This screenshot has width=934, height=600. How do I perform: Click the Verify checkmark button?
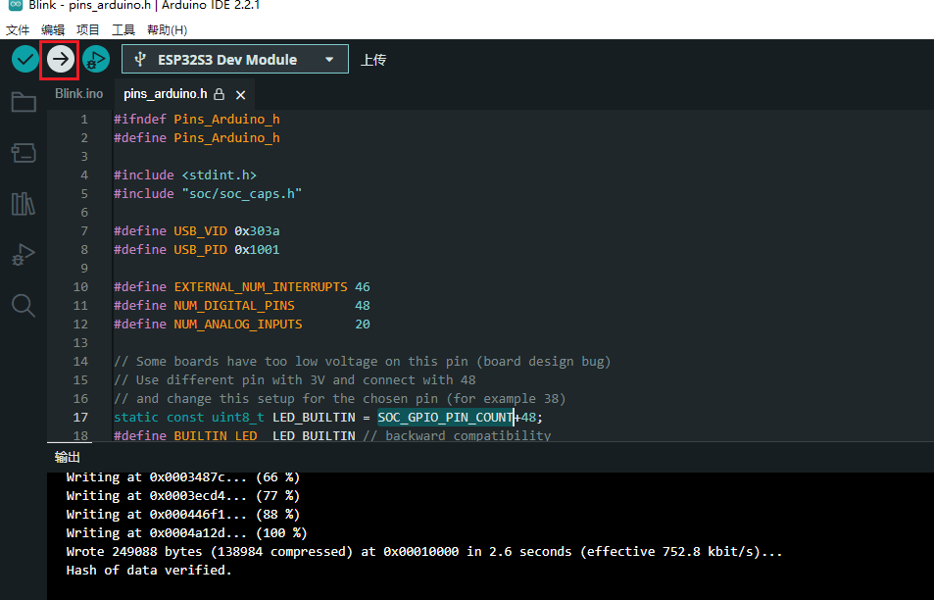(25, 59)
